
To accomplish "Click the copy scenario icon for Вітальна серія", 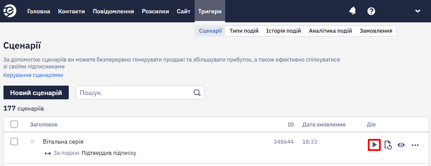I will pos(388,145).
